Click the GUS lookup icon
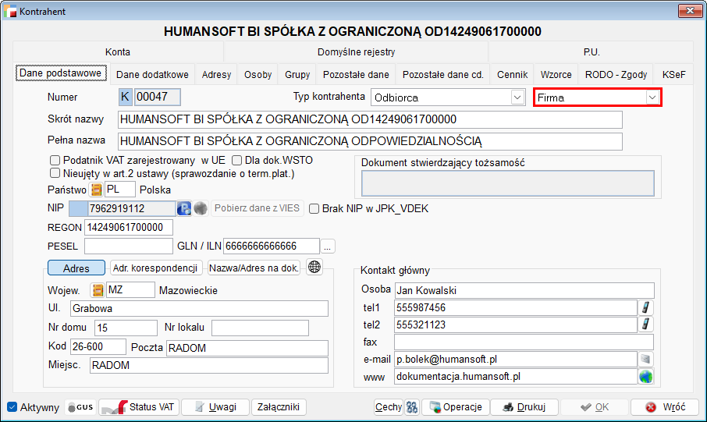707x422 pixels. pyautogui.click(x=81, y=407)
